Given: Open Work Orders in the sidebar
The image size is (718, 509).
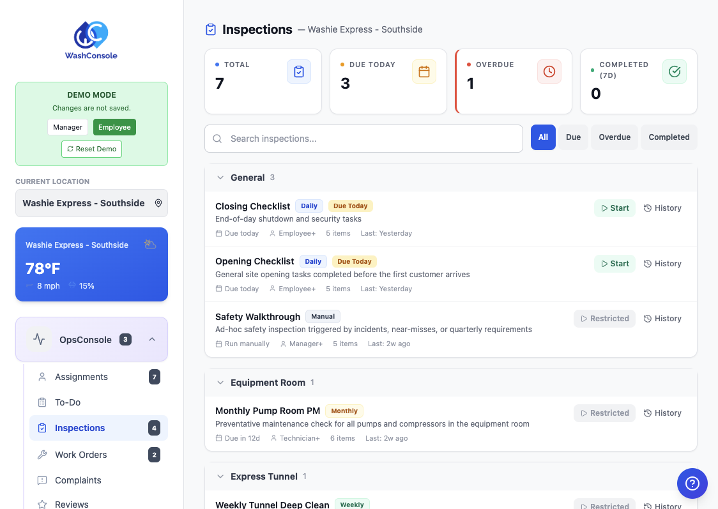Looking at the screenshot, I should (x=98, y=455).
